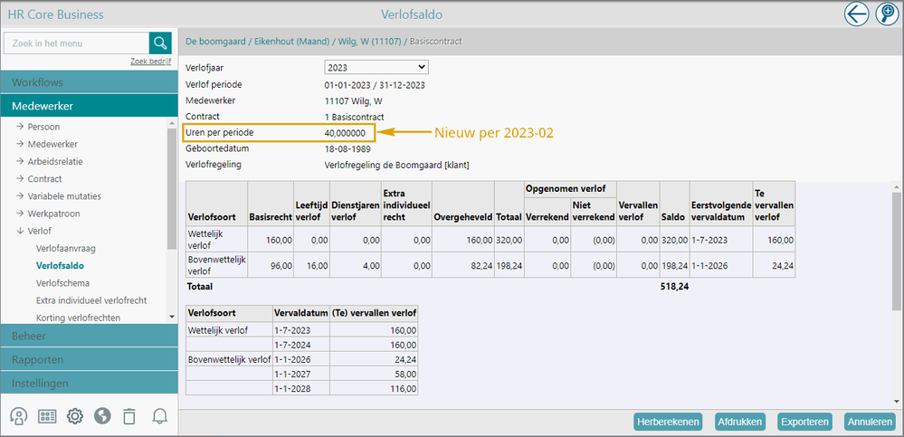This screenshot has width=904, height=437.
Task: Select Verlofaanvraag in the menu
Action: point(66,249)
